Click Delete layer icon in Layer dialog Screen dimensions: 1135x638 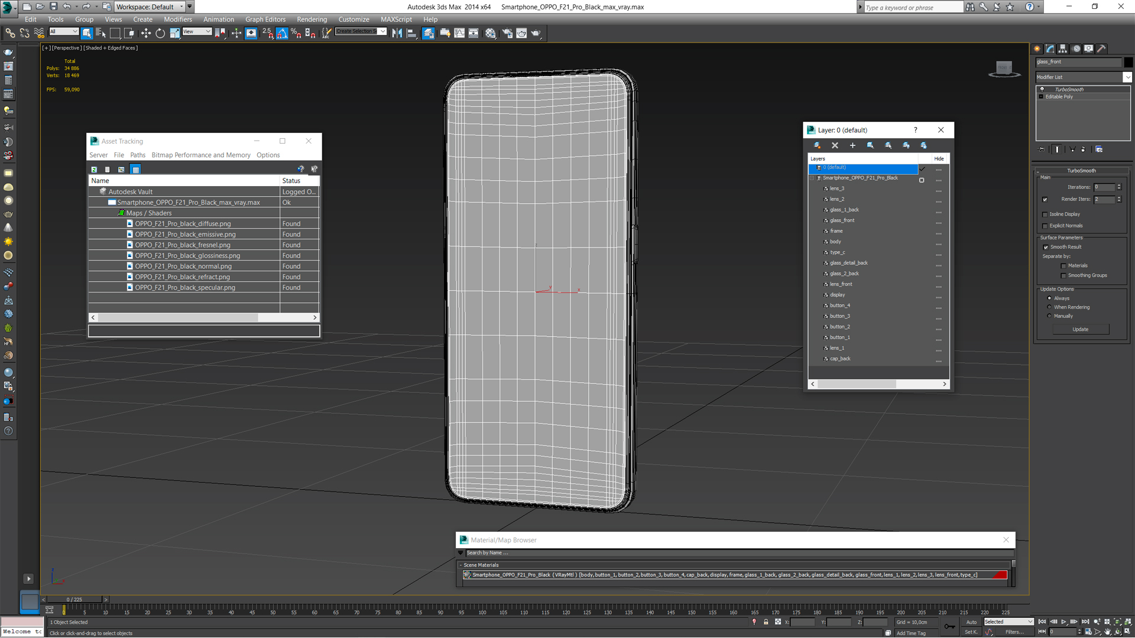[835, 145]
